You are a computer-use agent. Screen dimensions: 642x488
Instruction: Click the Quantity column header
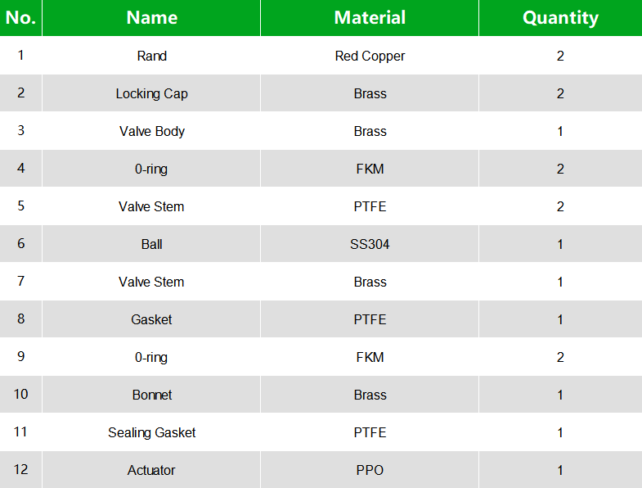pos(560,18)
